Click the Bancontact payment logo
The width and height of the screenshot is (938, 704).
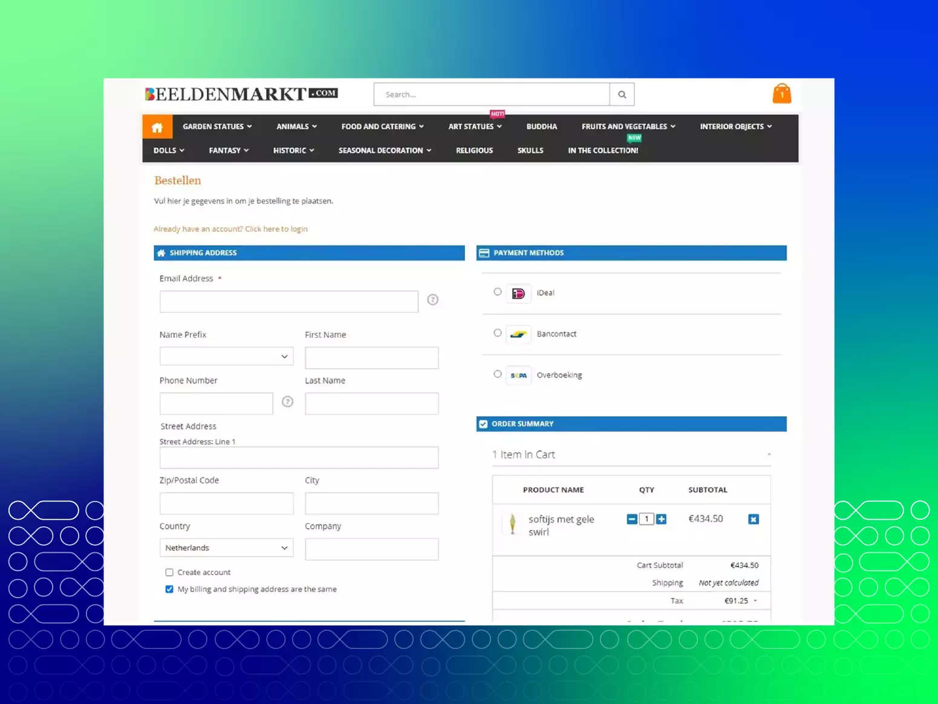pyautogui.click(x=518, y=334)
